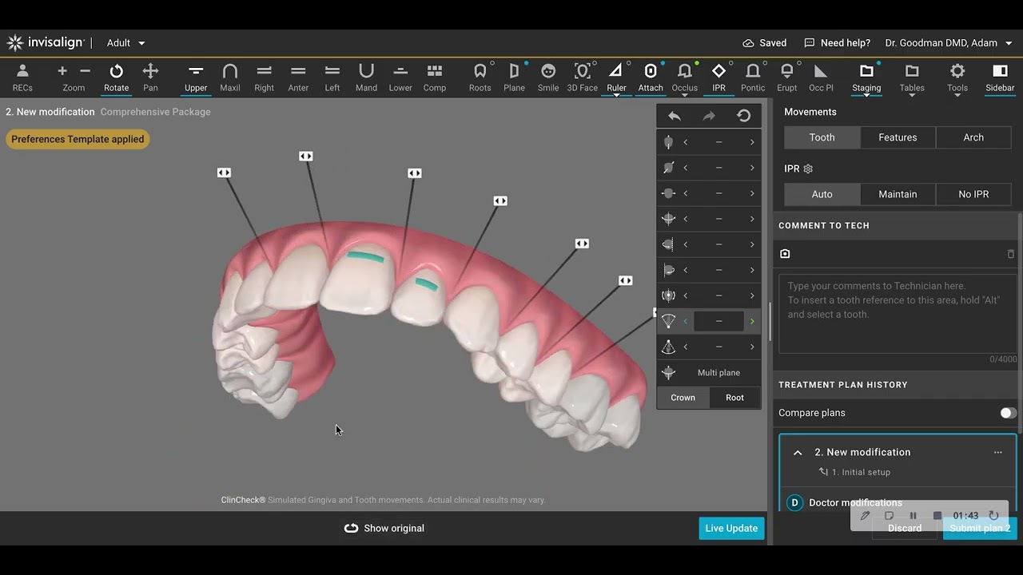1023x575 pixels.
Task: Redo the tooth movement
Action: click(709, 116)
